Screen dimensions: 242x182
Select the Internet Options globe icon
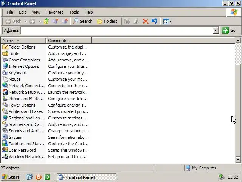click(x=5, y=66)
